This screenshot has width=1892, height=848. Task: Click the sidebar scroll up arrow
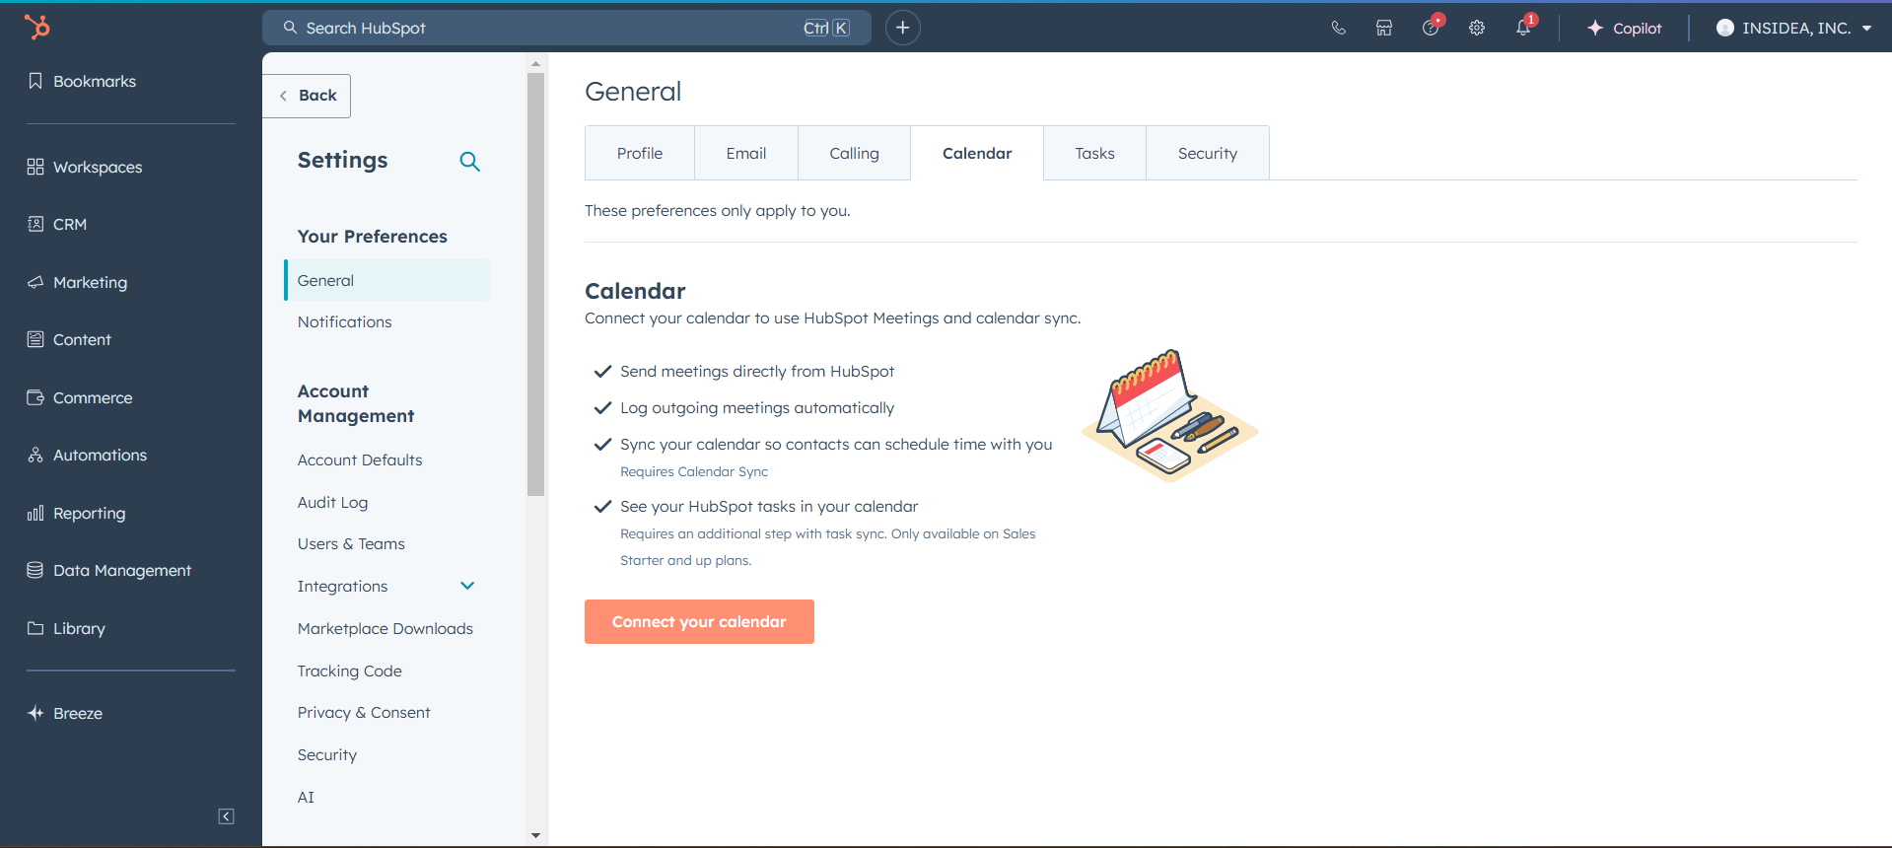tap(535, 63)
